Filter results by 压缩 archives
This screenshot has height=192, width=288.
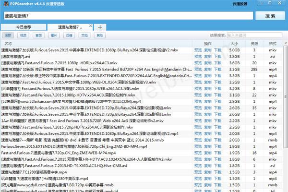coord(69,35)
